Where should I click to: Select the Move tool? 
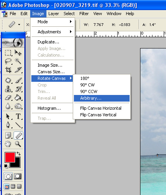18,53
